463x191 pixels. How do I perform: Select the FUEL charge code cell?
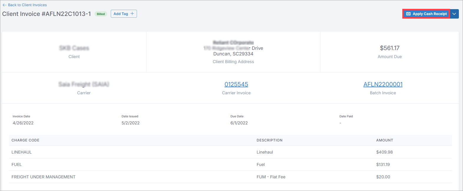pos(16,164)
